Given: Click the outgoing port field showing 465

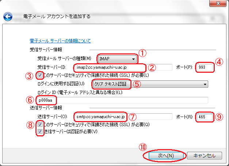Looking at the screenshot, I should pyautogui.click(x=204, y=117).
